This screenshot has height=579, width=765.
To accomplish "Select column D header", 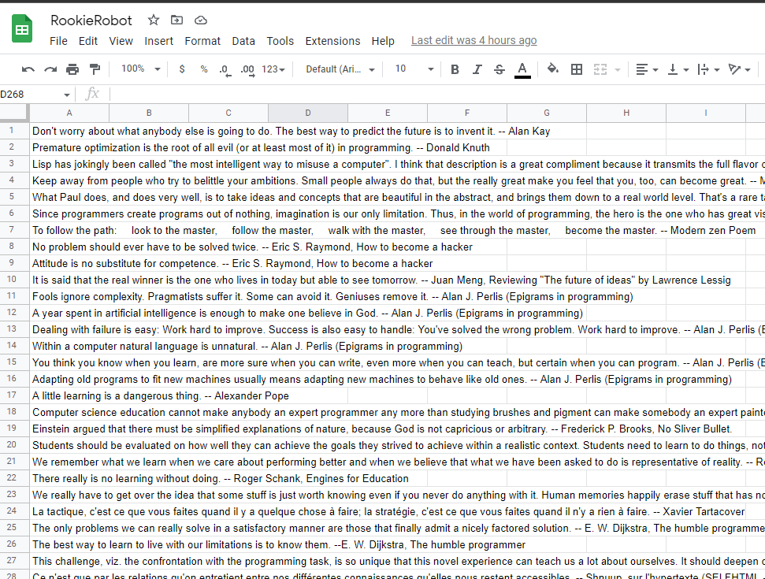I will 308,113.
